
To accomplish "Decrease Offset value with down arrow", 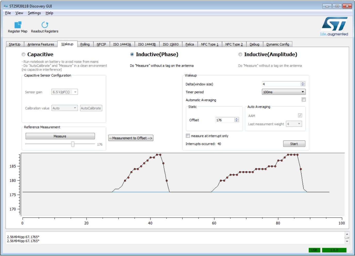I will [236, 121].
